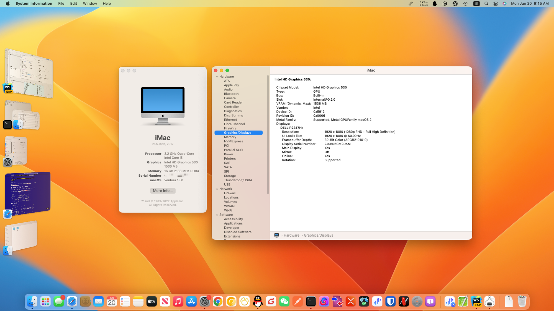
Task: Open Finder from the Dock
Action: [x=32, y=301]
